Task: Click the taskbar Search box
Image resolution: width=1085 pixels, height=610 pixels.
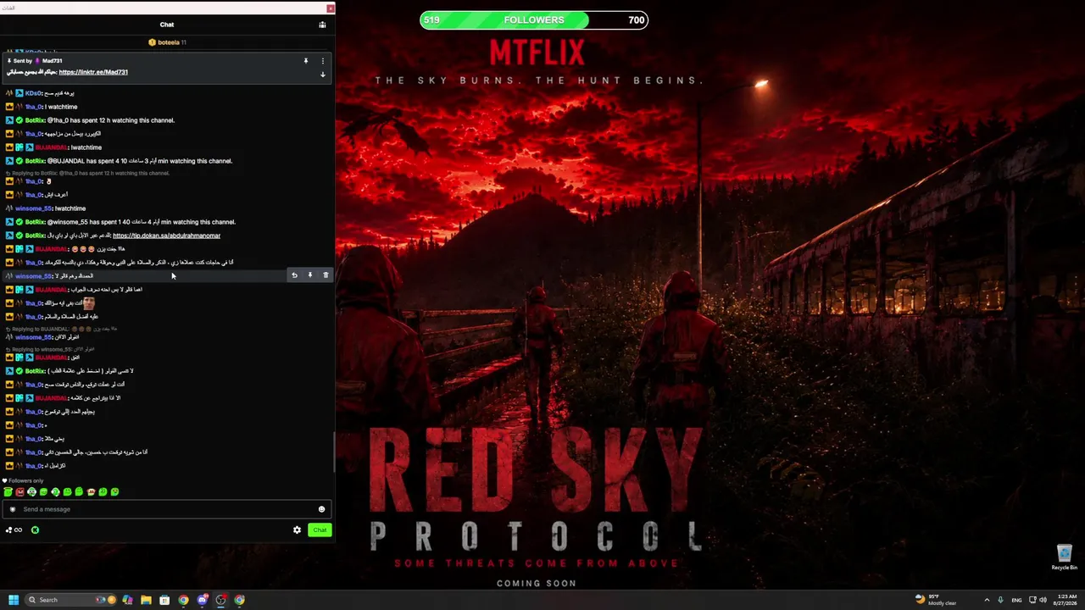Action: tap(71, 600)
